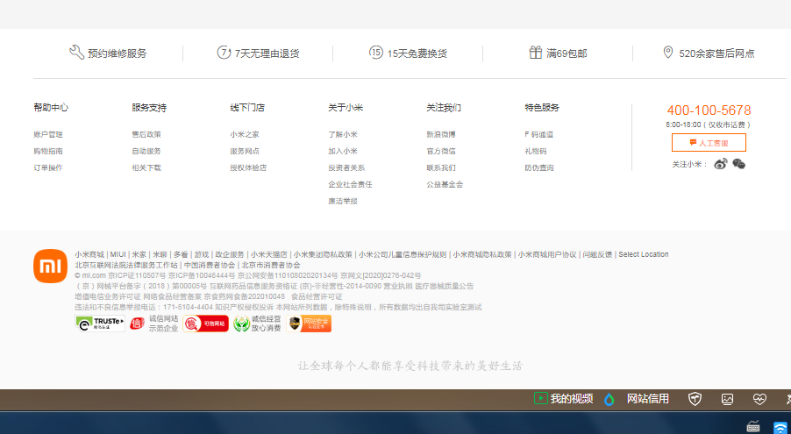Open the 小米集团隐私政策 link
The width and height of the screenshot is (791, 434).
[x=323, y=254]
